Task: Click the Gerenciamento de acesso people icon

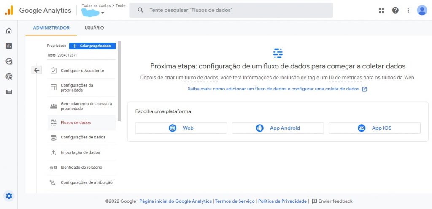Action: pyautogui.click(x=54, y=106)
